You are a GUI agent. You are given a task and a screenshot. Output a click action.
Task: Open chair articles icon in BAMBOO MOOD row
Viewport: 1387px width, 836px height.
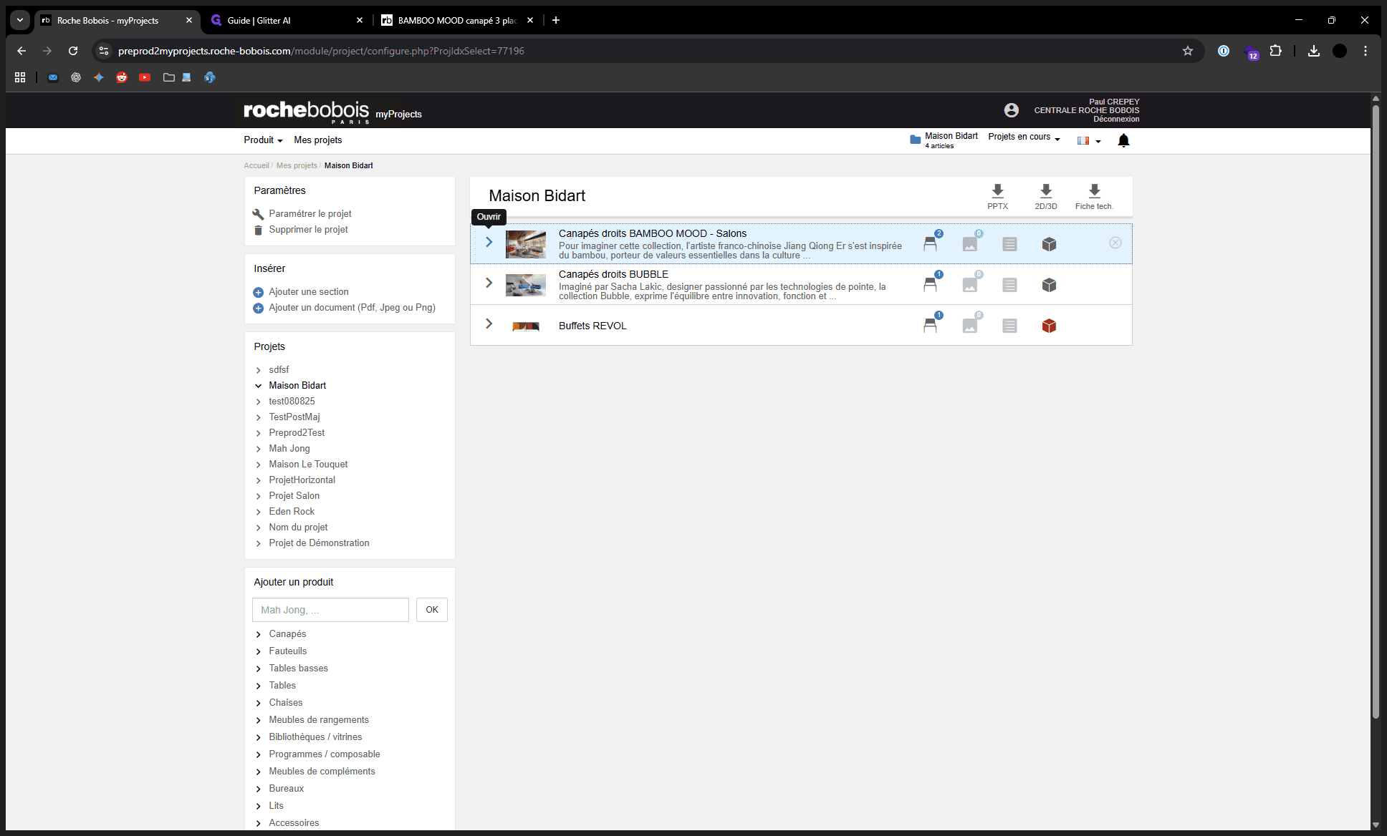930,243
